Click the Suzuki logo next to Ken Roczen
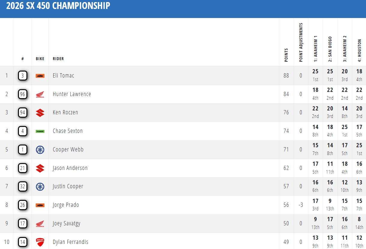 coord(40,113)
